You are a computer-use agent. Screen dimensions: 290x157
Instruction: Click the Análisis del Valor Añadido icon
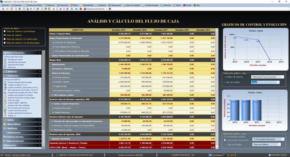tap(5, 106)
